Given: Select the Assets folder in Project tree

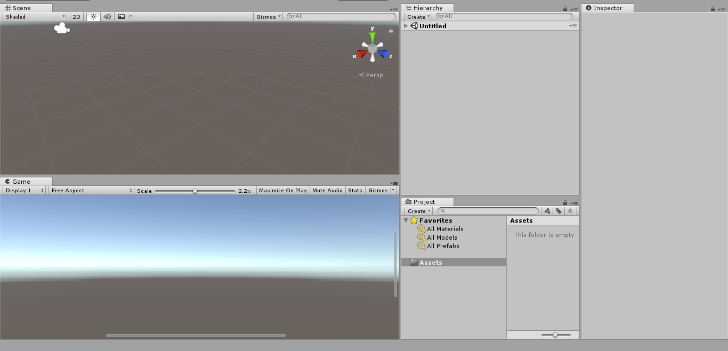Looking at the screenshot, I should pyautogui.click(x=454, y=263).
